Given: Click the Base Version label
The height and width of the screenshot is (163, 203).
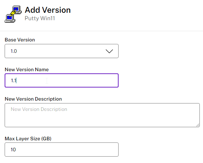Looking at the screenshot, I should tap(20, 40).
